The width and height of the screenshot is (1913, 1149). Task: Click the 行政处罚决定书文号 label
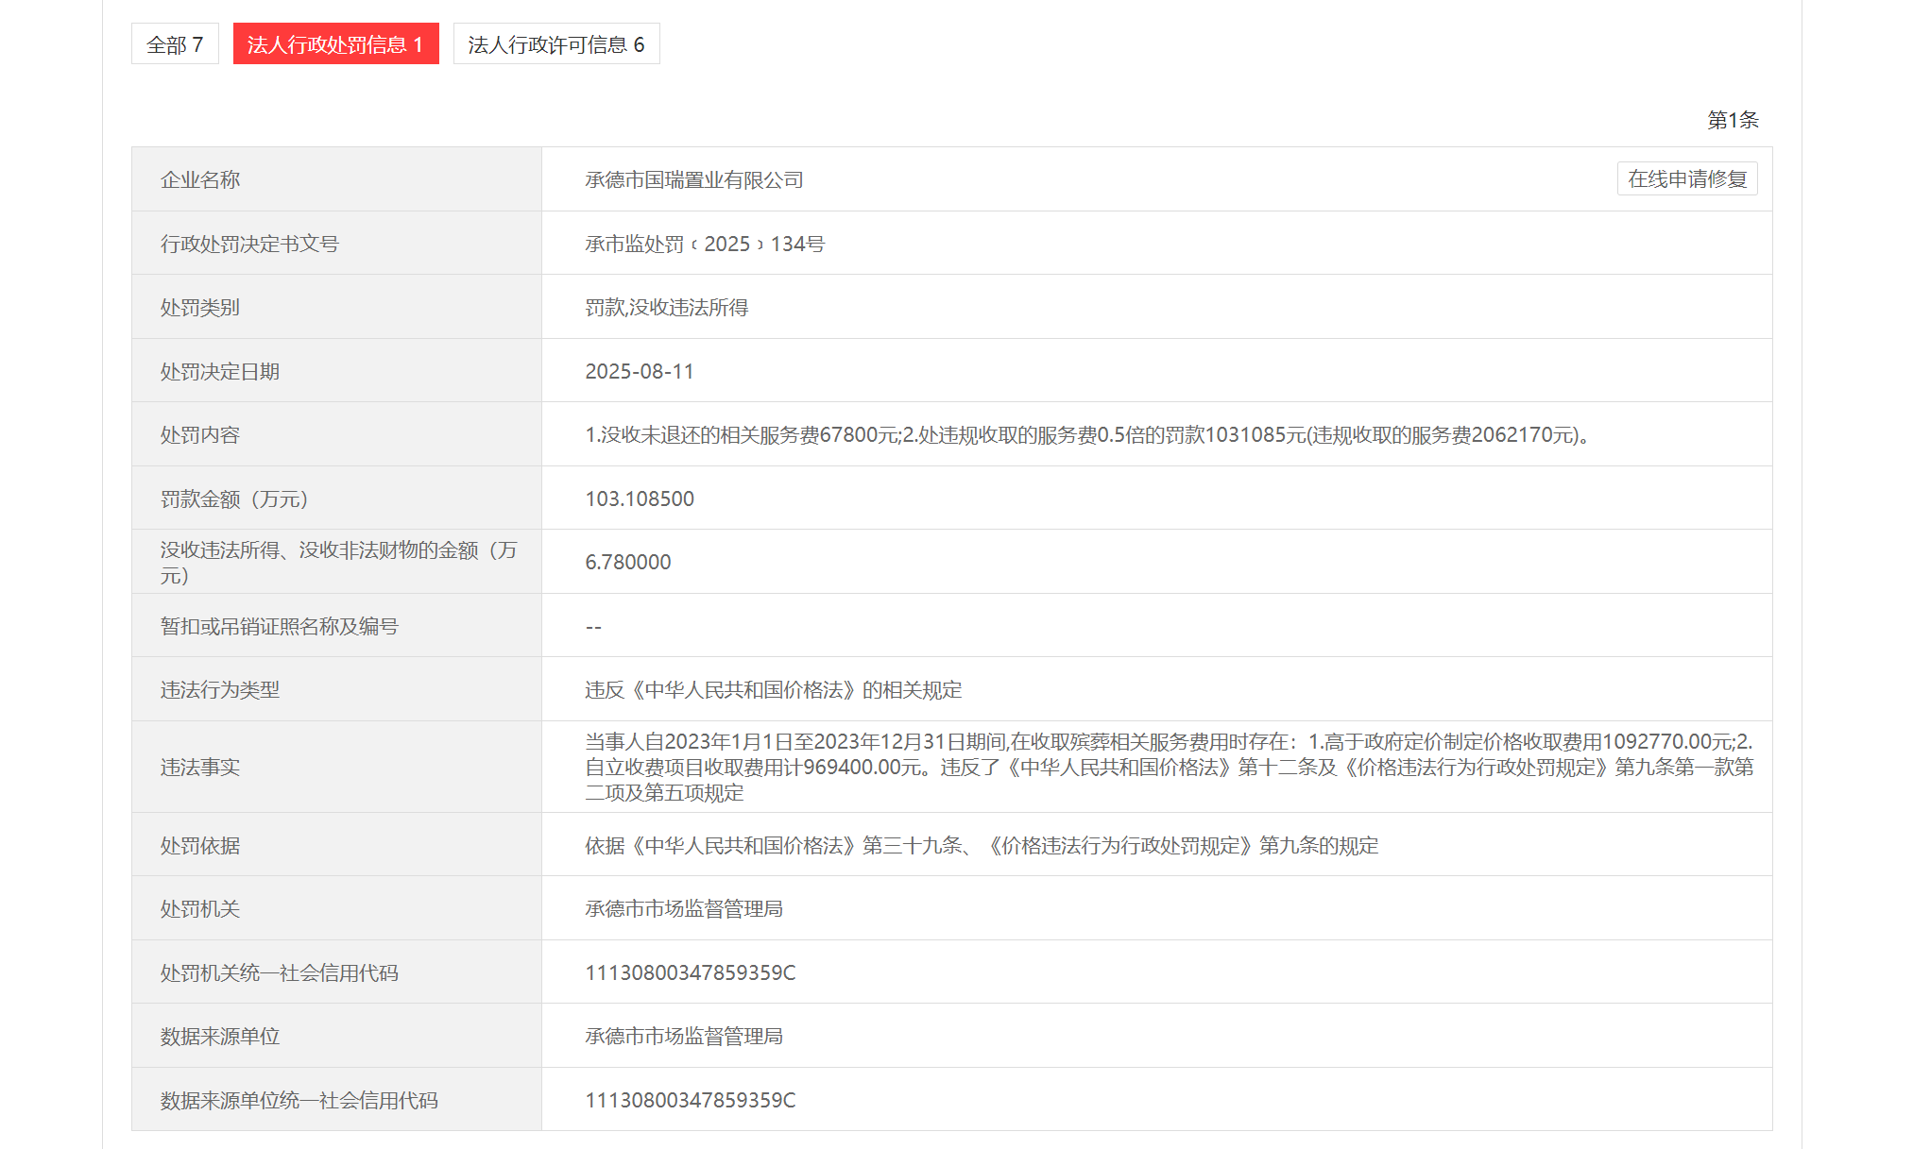(249, 244)
